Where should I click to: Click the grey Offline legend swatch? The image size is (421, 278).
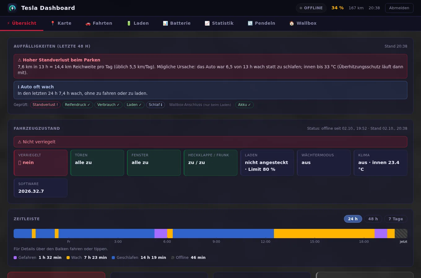(x=173, y=258)
